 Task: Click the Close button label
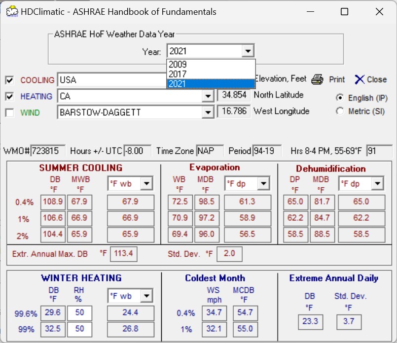[377, 79]
